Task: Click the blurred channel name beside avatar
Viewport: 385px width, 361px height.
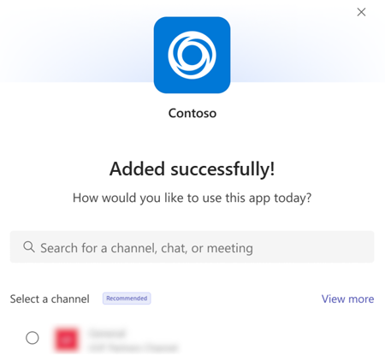Action: (x=108, y=334)
